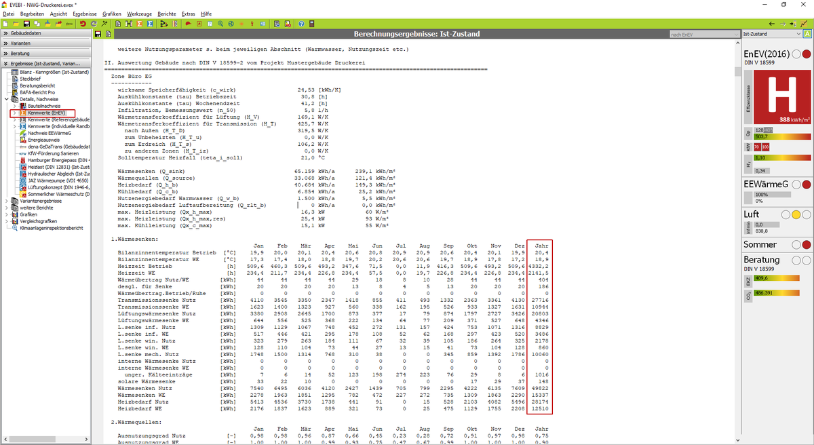Expand the Bauteilnachweis tree node
The width and height of the screenshot is (814, 445).
click(14, 106)
